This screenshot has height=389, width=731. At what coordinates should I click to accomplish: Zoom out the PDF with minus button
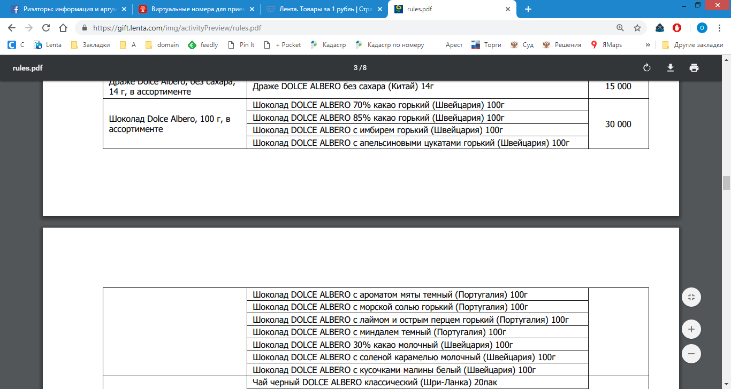691,353
